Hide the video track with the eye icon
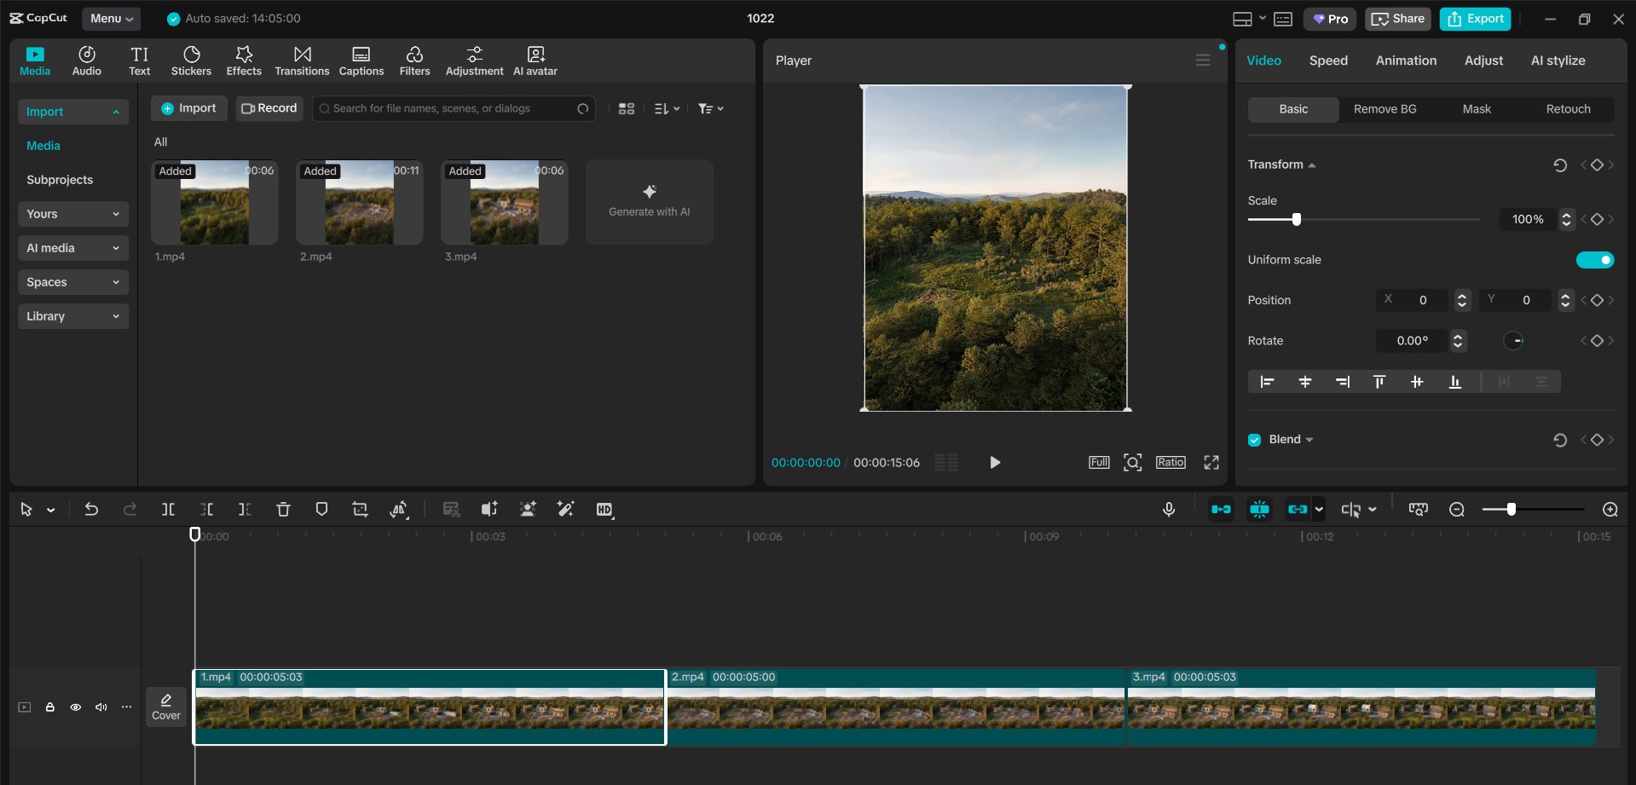The width and height of the screenshot is (1636, 785). (75, 707)
